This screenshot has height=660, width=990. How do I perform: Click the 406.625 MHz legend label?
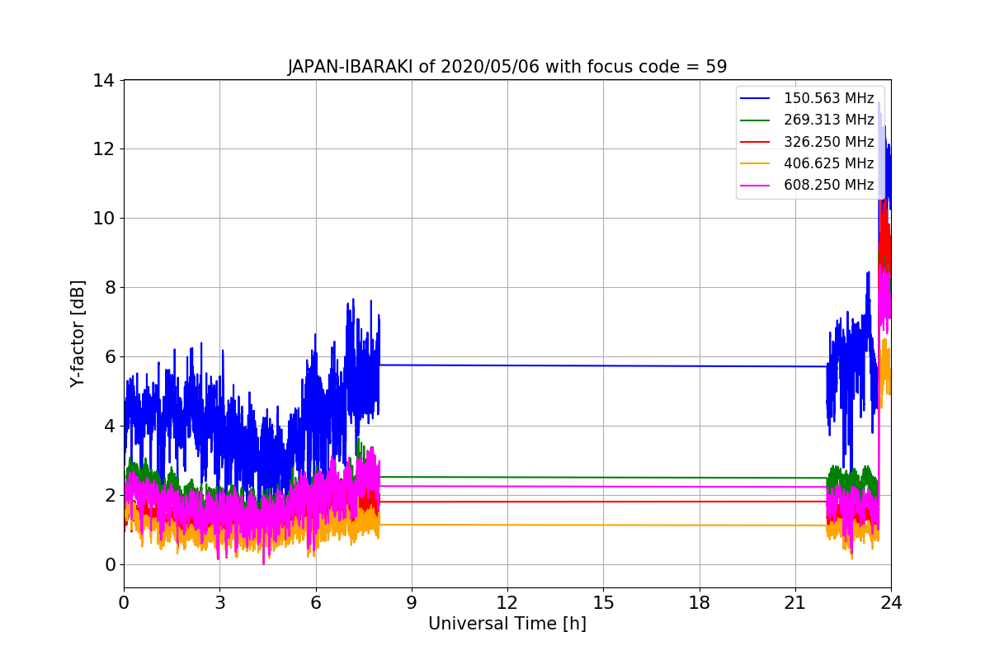828,163
